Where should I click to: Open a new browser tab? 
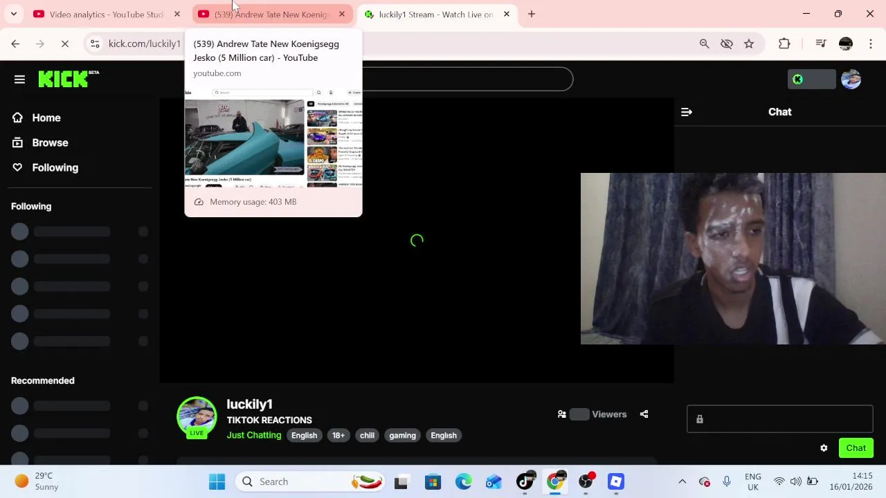coord(532,14)
